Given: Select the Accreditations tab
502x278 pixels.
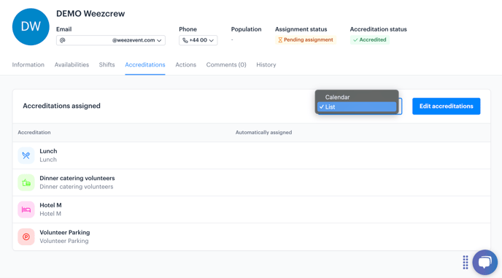Looking at the screenshot, I should click(x=145, y=65).
